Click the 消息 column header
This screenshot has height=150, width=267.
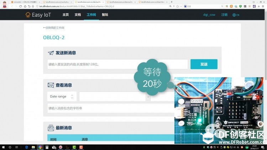pos(85,139)
